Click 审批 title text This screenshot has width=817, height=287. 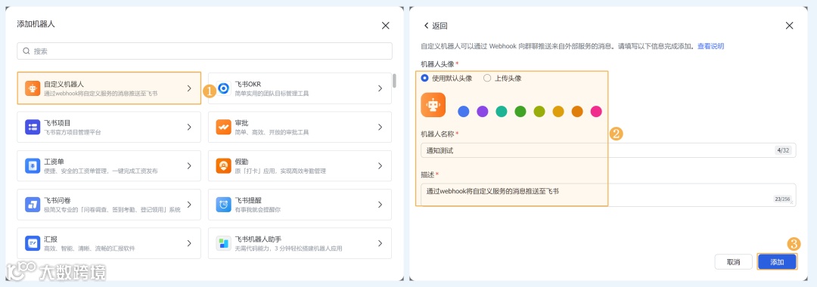(242, 122)
